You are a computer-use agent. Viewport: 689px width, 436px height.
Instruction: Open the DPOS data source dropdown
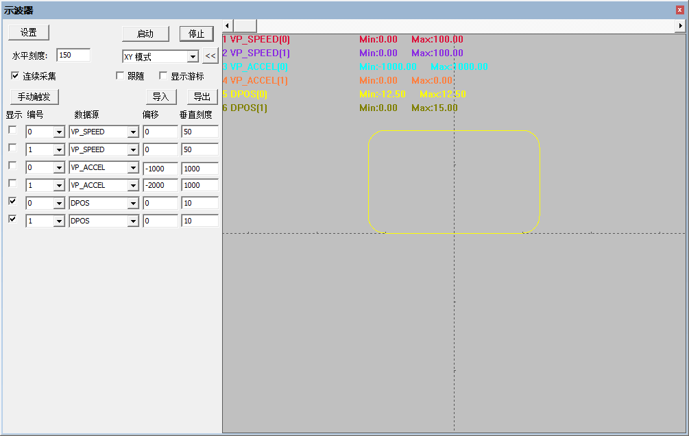131,203
